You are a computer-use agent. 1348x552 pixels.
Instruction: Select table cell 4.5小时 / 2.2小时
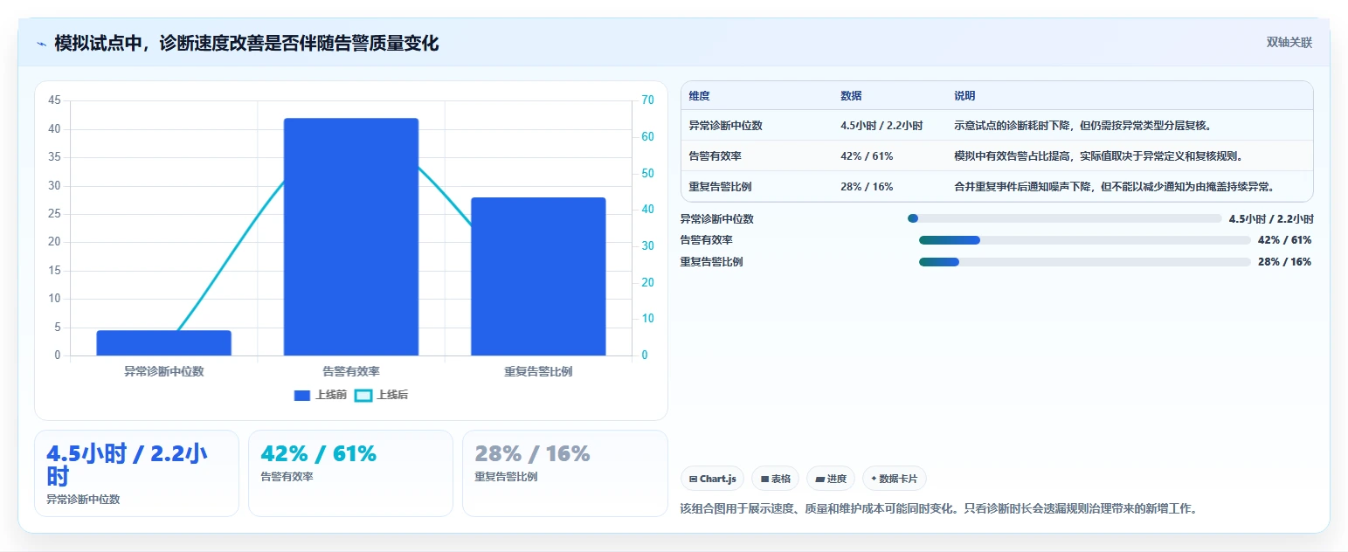[881, 126]
